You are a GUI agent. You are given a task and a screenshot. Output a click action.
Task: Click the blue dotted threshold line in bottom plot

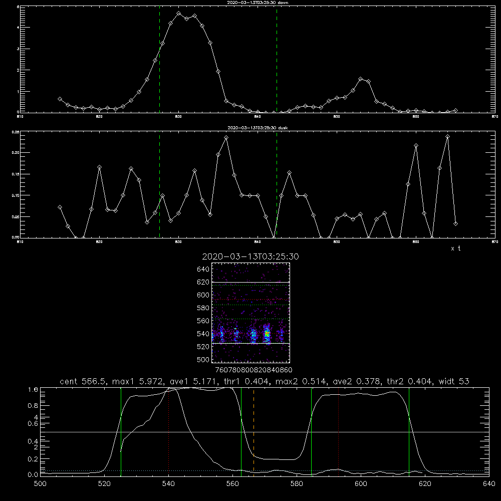click(x=265, y=470)
